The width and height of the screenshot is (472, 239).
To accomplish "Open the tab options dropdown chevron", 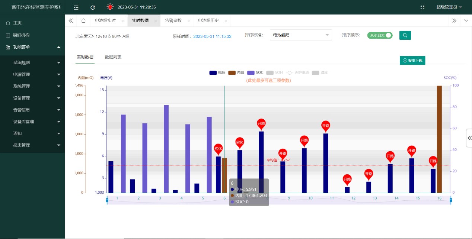I will point(466,21).
